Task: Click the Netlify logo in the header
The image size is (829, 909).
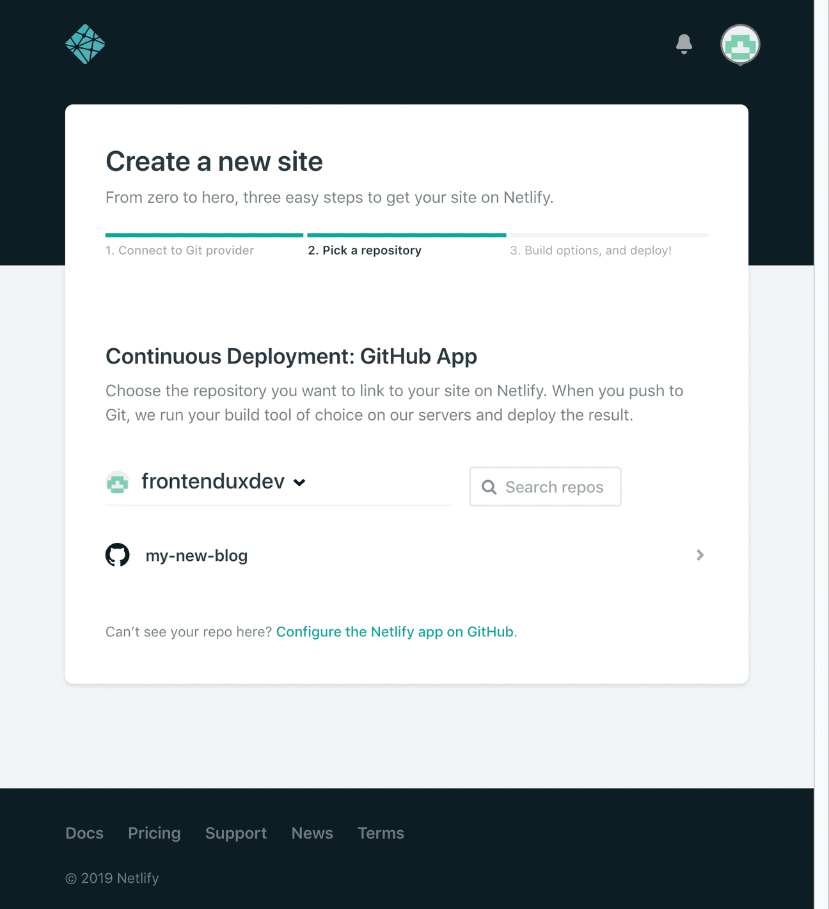Action: click(85, 43)
